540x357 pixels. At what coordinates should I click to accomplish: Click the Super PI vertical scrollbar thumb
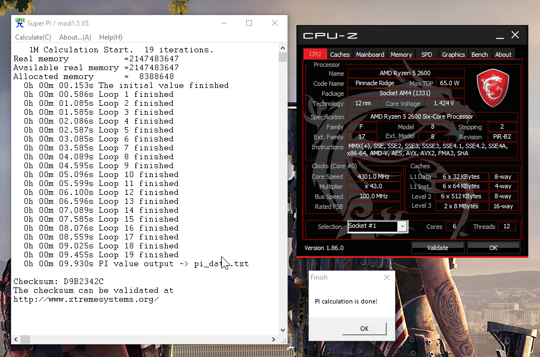283,57
